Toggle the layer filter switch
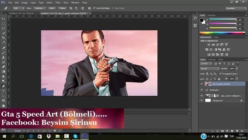Screen dimensions: 248x140 238,63
